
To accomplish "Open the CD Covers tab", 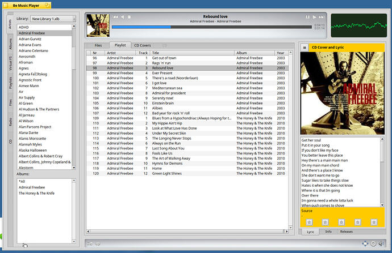I will pyautogui.click(x=142, y=45).
